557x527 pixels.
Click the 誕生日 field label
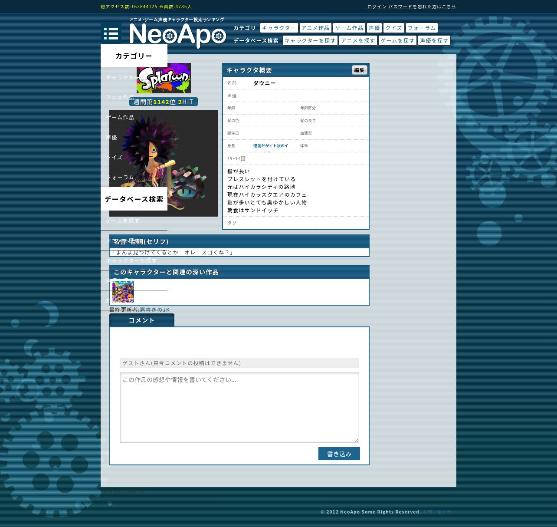tap(233, 133)
